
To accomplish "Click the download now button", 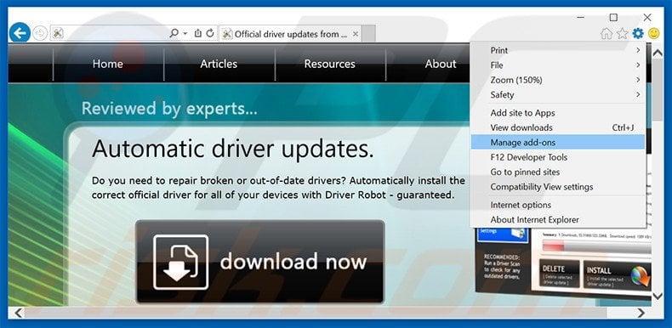I will tap(259, 261).
